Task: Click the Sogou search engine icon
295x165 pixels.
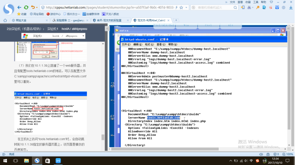Action: click(x=194, y=8)
